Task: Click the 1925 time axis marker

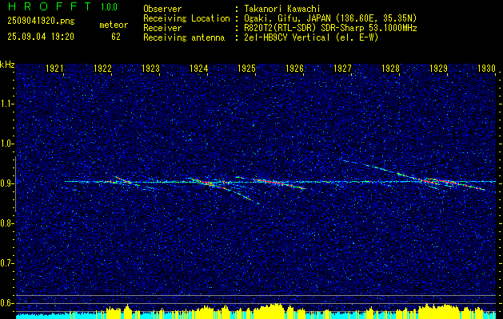Action: click(x=246, y=69)
